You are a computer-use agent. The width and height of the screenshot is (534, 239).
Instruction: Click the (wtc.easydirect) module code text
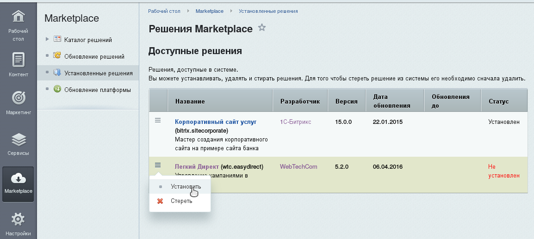pyautogui.click(x=242, y=166)
